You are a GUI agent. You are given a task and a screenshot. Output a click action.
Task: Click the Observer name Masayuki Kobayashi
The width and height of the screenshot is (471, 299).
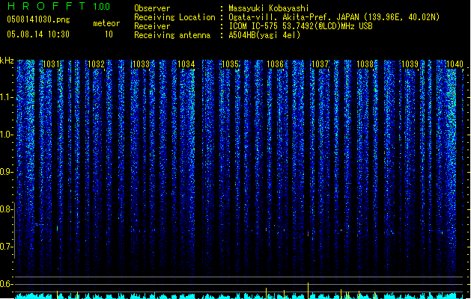pyautogui.click(x=269, y=8)
